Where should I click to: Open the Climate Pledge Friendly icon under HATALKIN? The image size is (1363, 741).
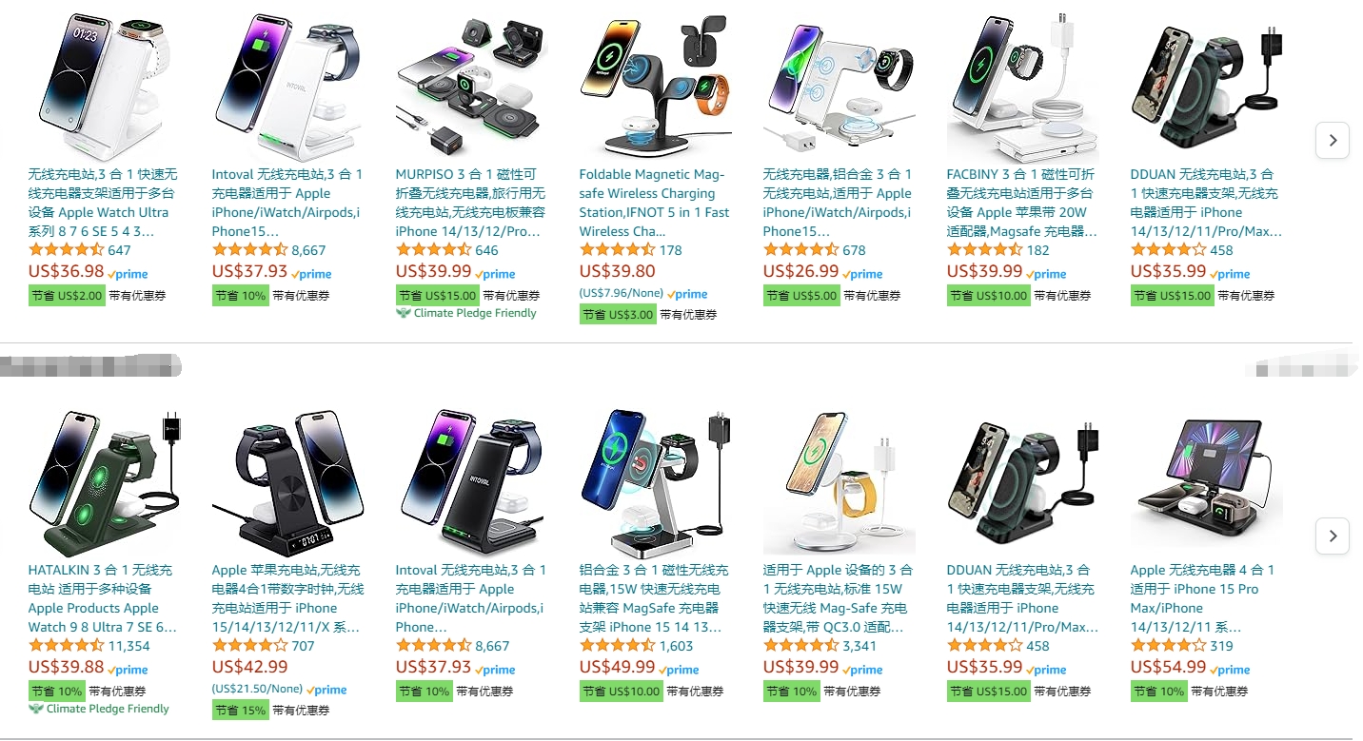pos(36,709)
